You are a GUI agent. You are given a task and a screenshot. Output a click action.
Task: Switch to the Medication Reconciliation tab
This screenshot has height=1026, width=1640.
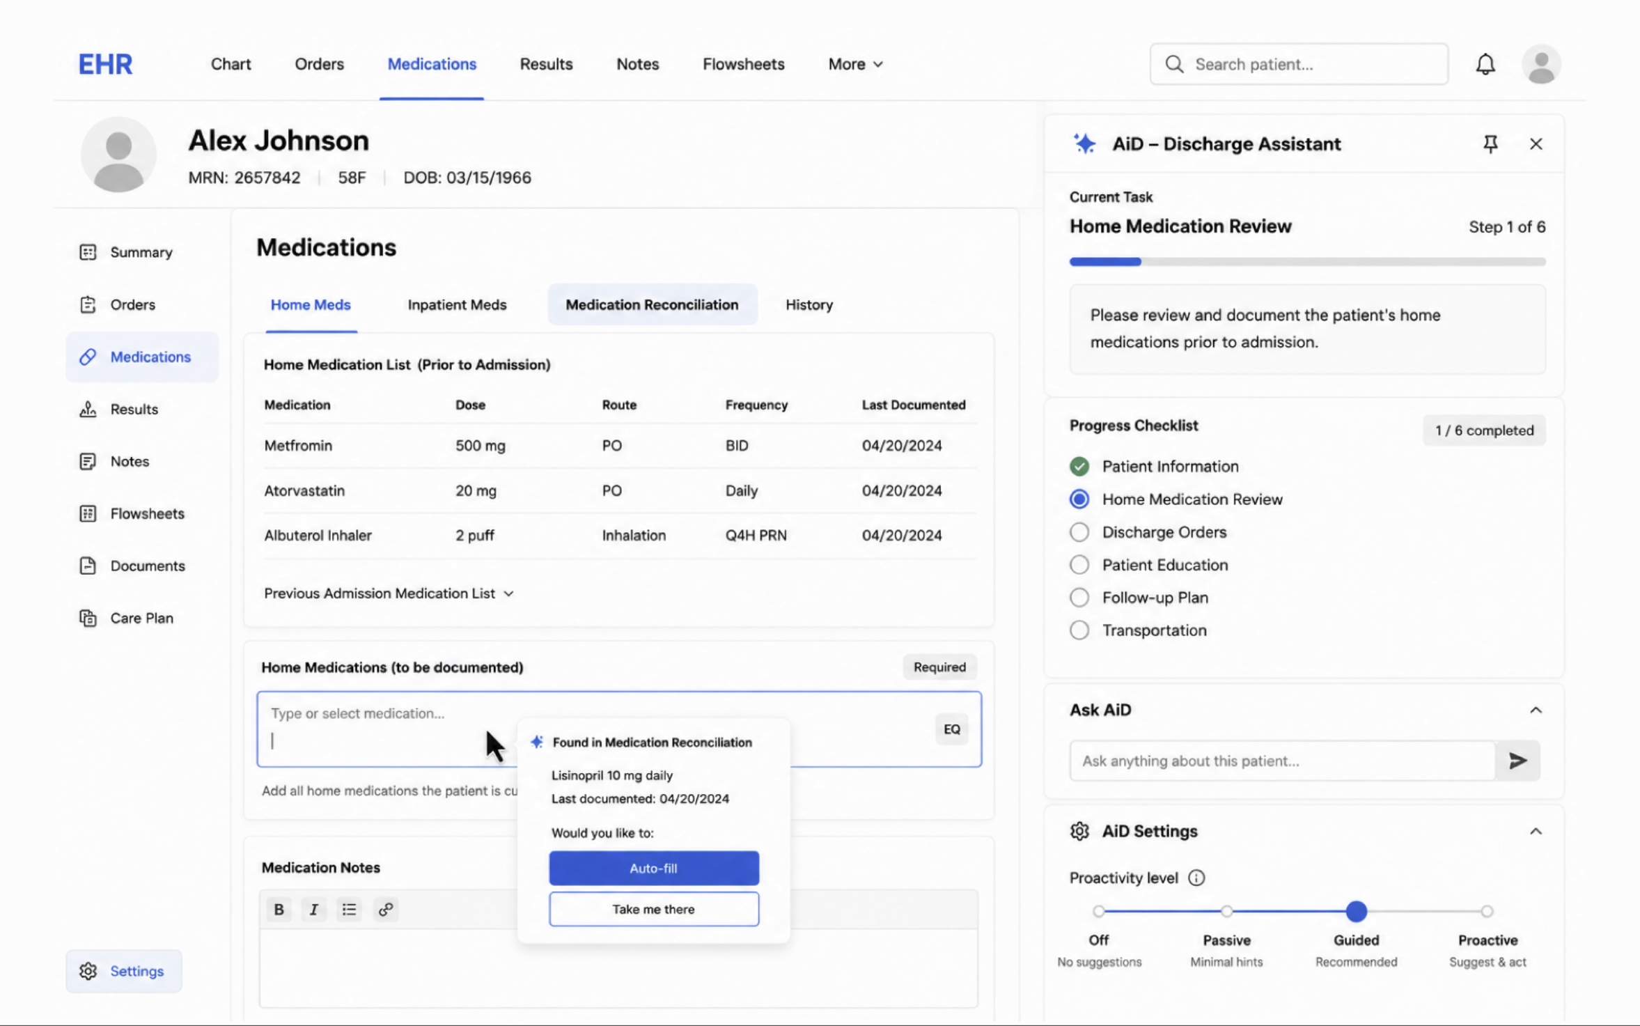tap(652, 304)
